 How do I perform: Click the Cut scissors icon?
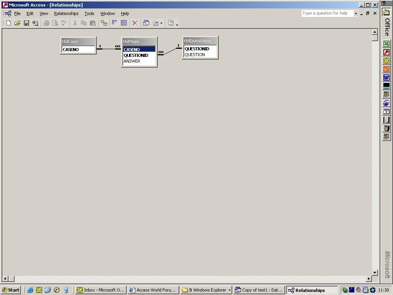(75, 23)
